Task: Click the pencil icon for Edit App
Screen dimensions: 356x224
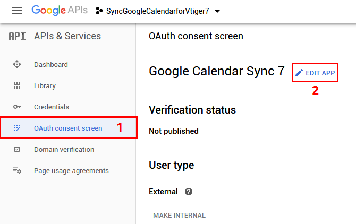Action: click(299, 73)
